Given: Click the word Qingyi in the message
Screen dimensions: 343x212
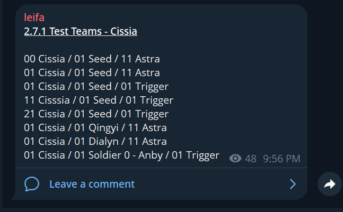Looking at the screenshot, I should click(103, 128).
